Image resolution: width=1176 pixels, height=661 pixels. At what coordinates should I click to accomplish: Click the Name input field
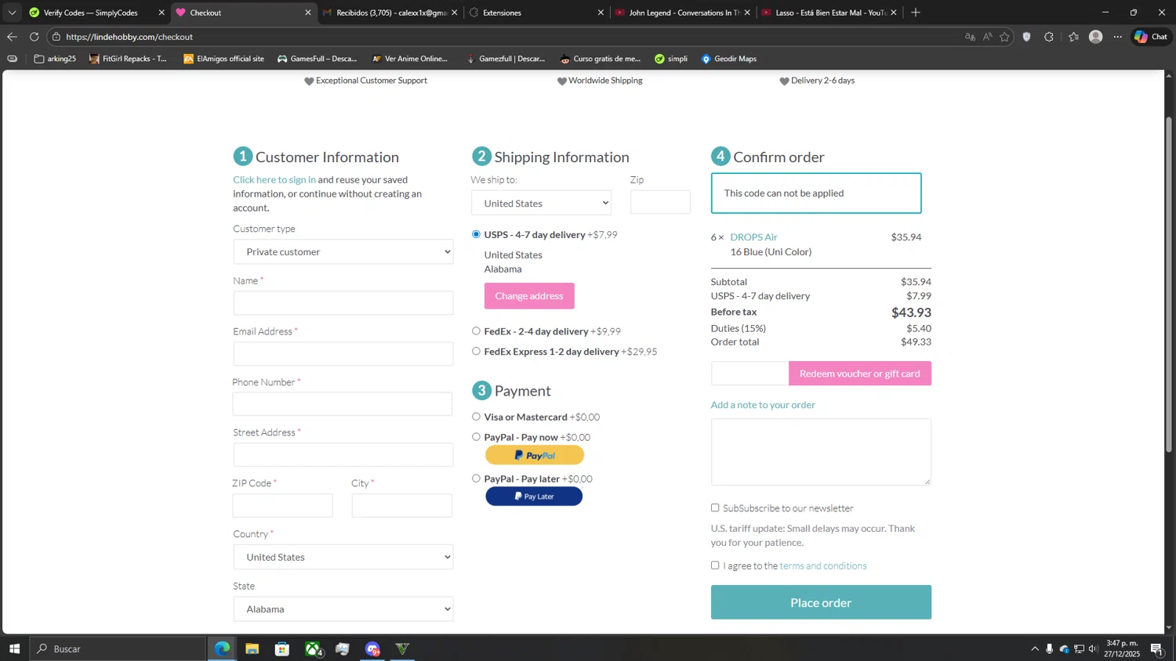click(343, 303)
